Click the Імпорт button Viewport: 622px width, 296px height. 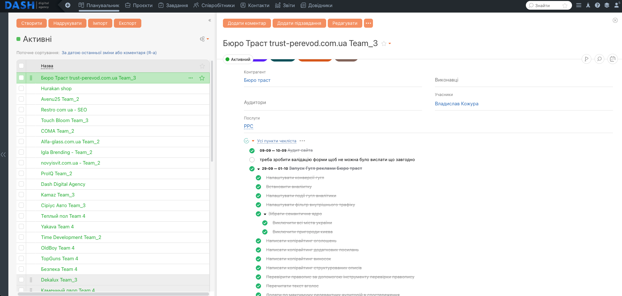[100, 23]
